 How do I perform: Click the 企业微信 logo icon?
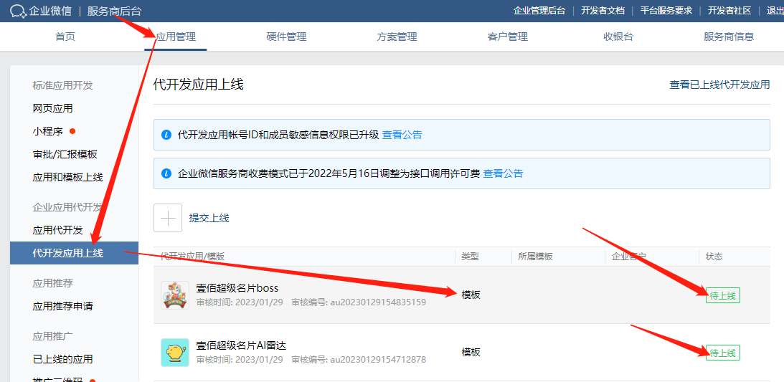18,11
